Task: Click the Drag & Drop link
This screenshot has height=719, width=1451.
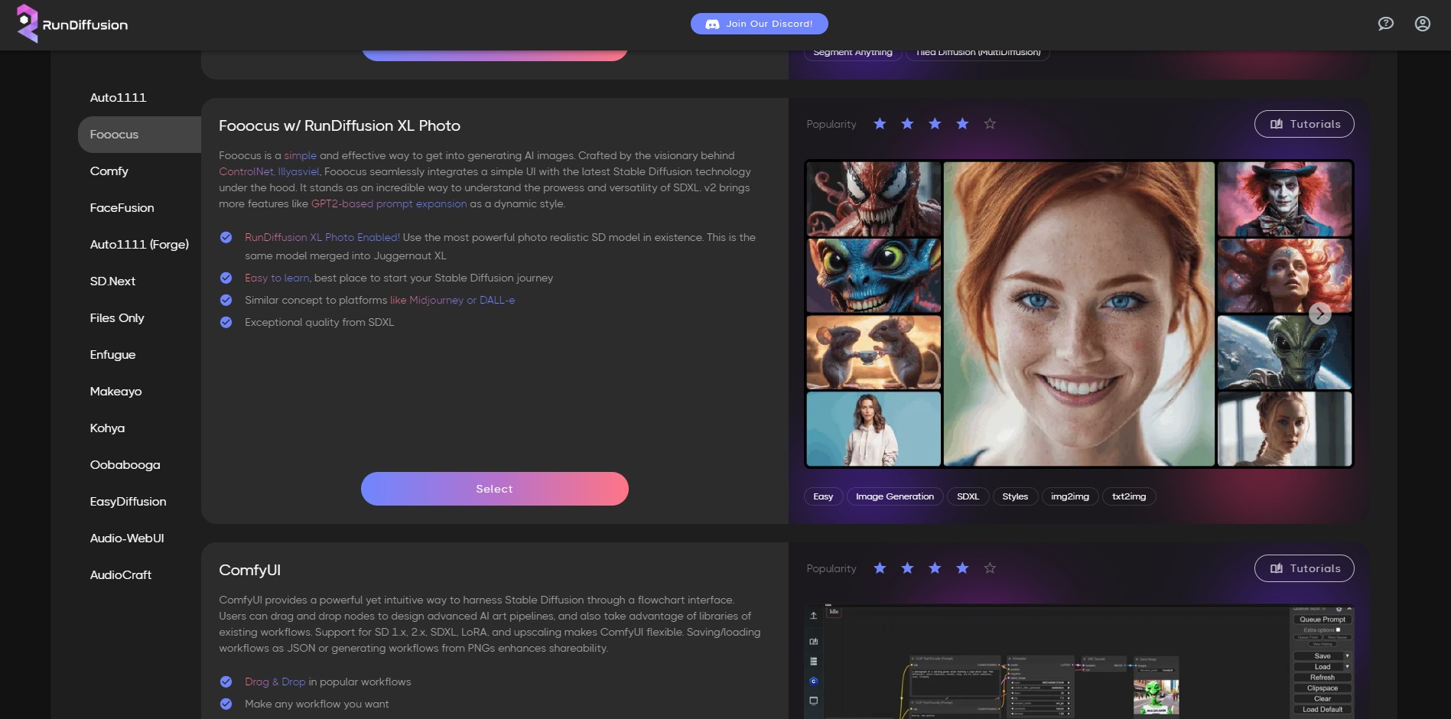Action: point(275,682)
